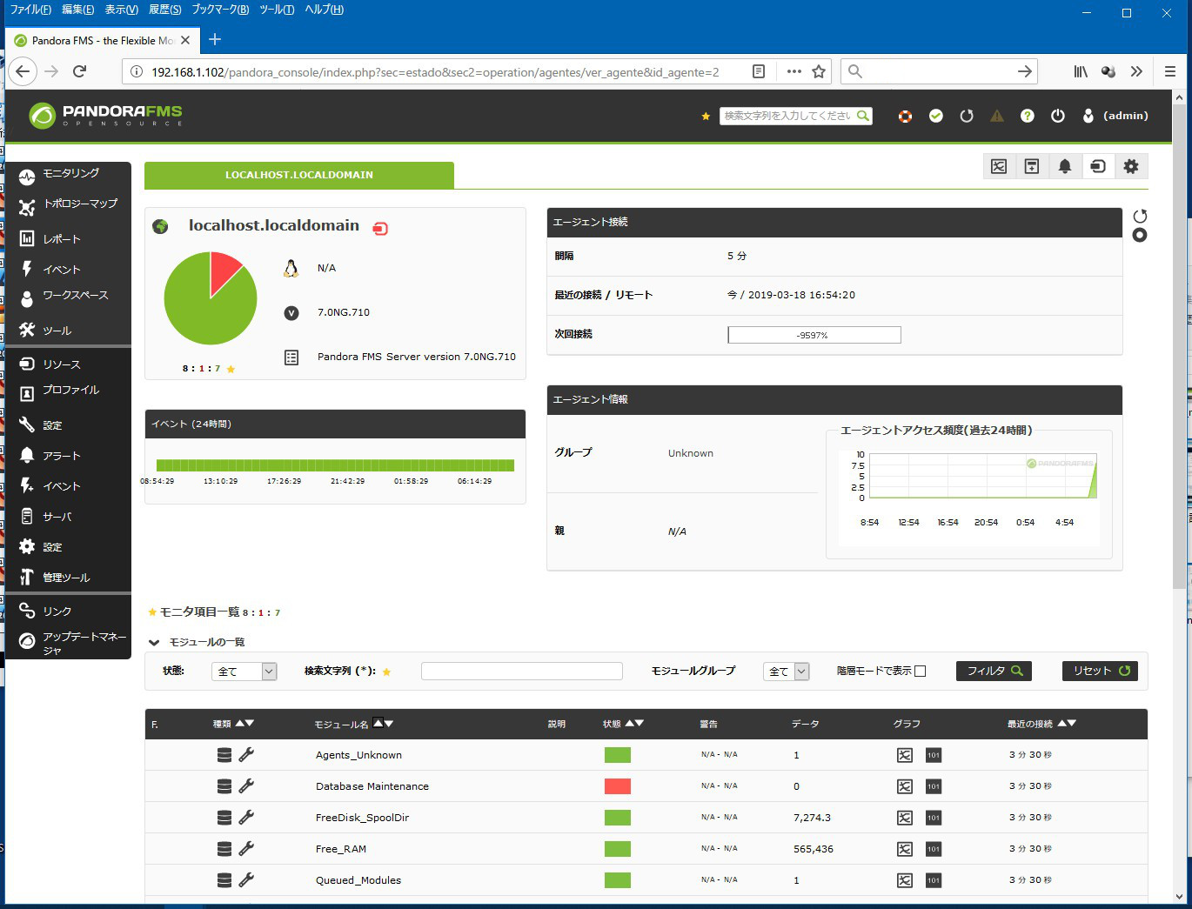Image resolution: width=1192 pixels, height=909 pixels.
Task: Click the header auto-refresh icon
Action: tap(967, 116)
